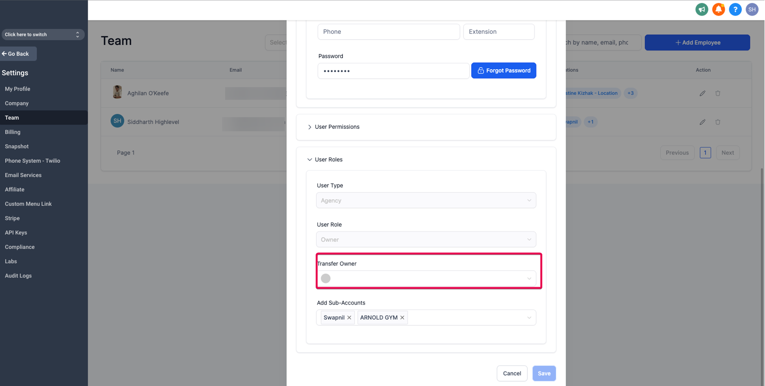Open Billing settings in sidebar
The height and width of the screenshot is (386, 765).
pyautogui.click(x=13, y=132)
